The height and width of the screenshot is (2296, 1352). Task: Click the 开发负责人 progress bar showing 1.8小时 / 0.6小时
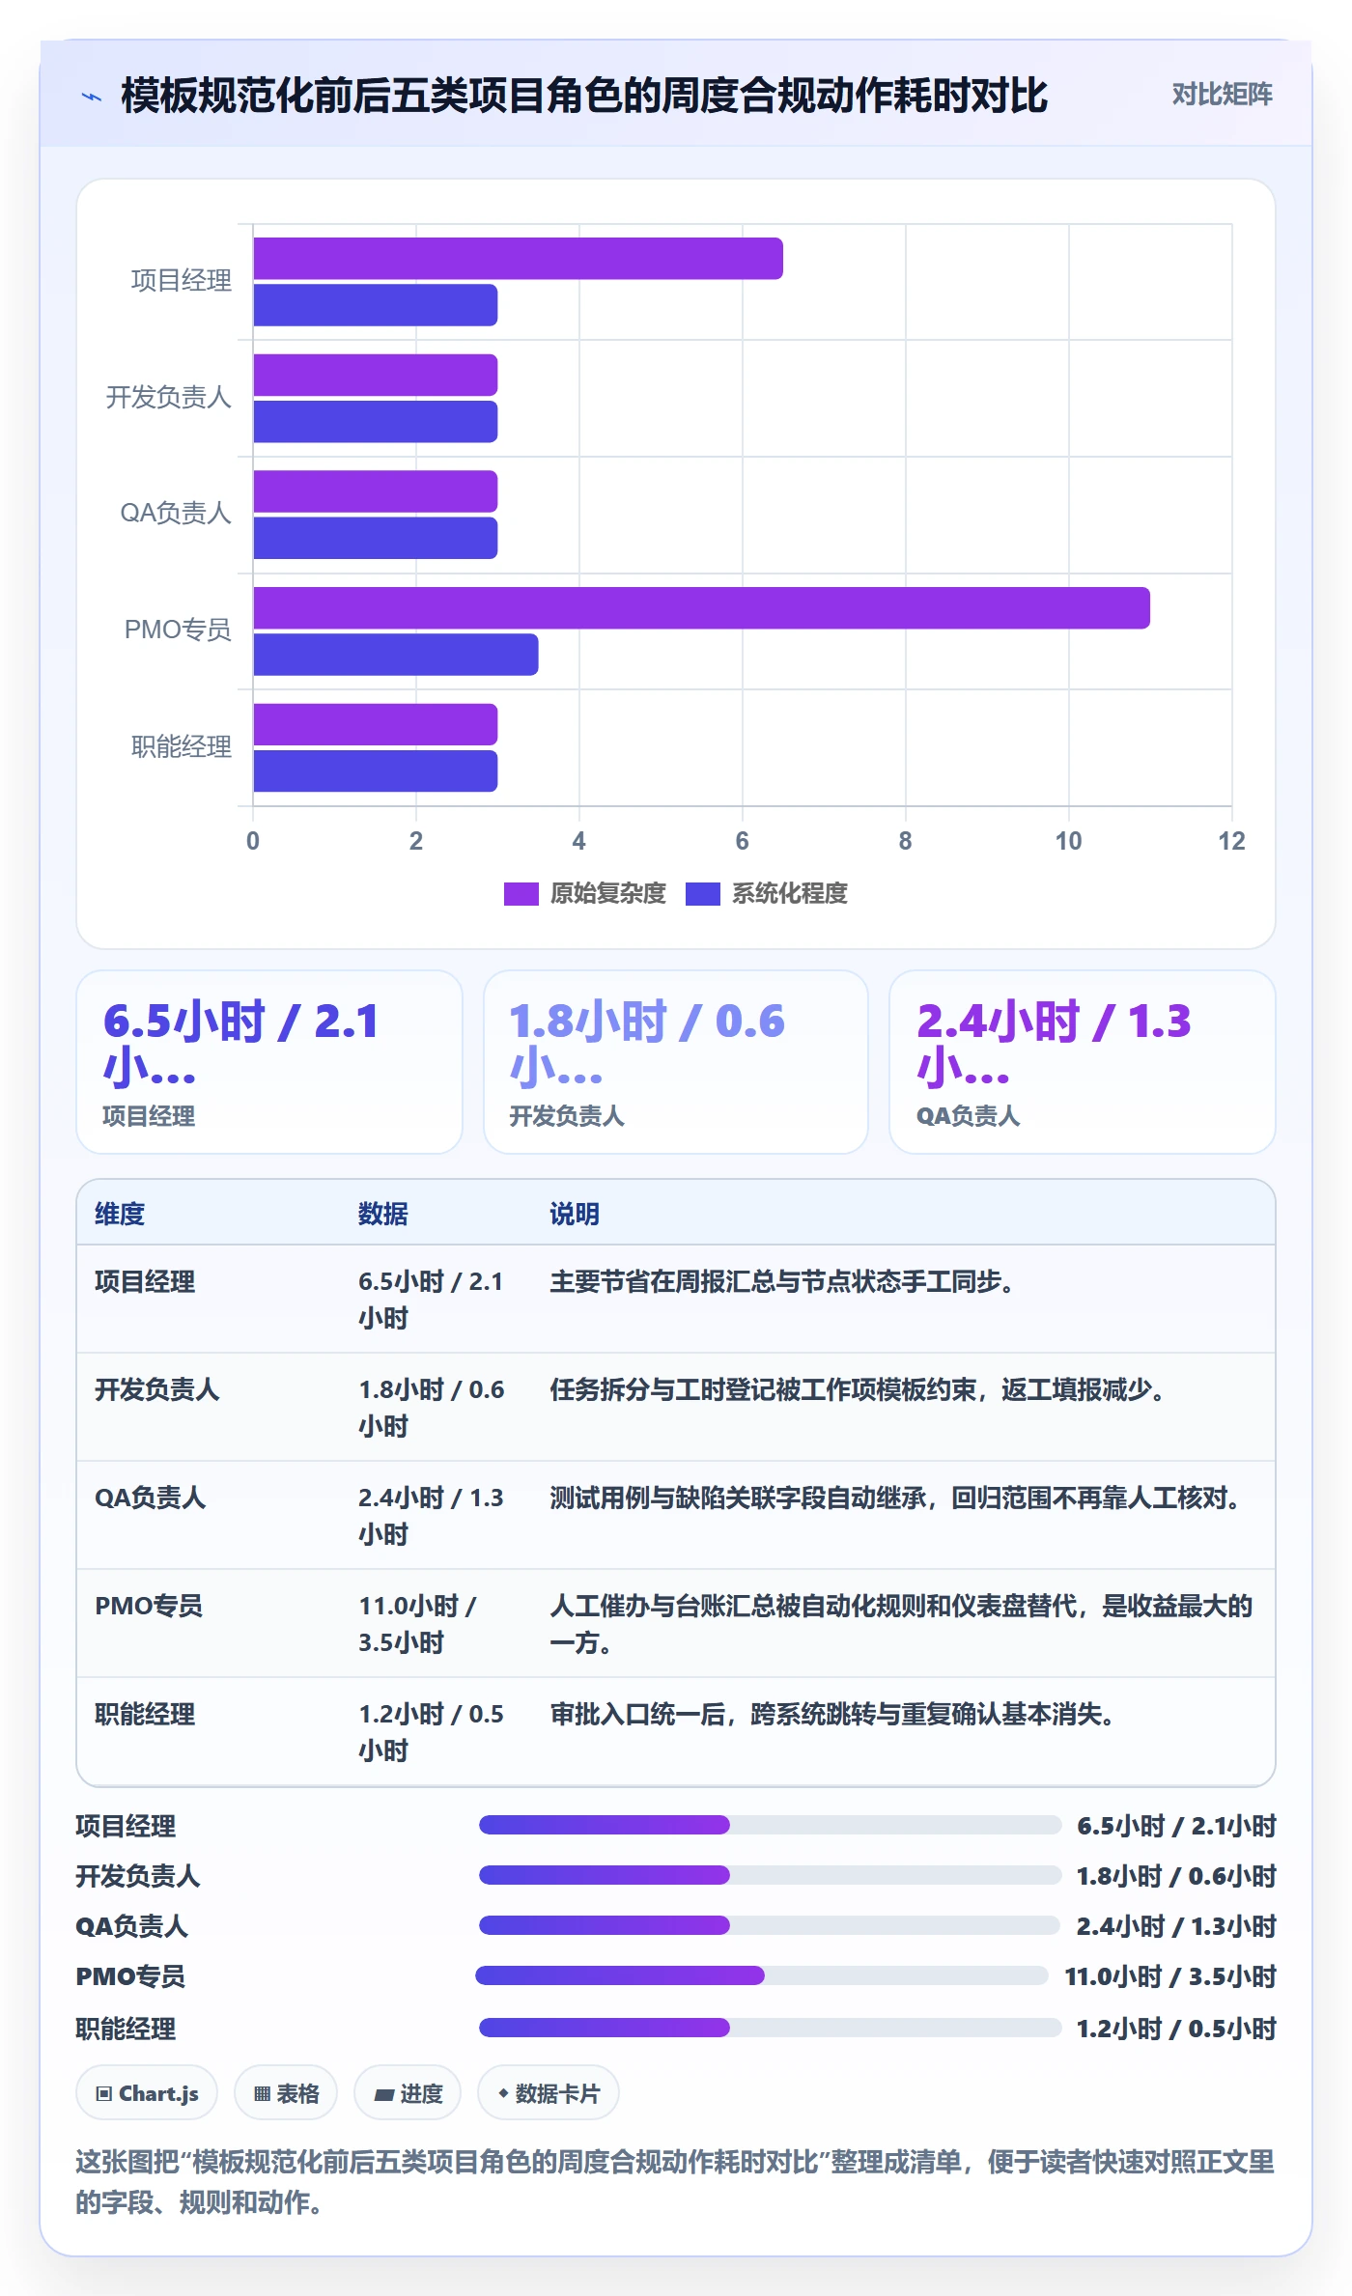click(770, 1875)
